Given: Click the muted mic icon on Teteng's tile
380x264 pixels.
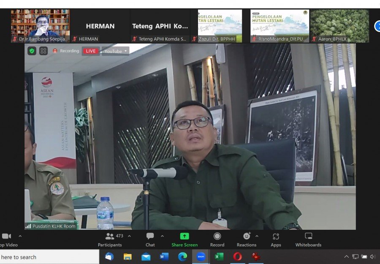Looking at the screenshot, I should (x=135, y=39).
